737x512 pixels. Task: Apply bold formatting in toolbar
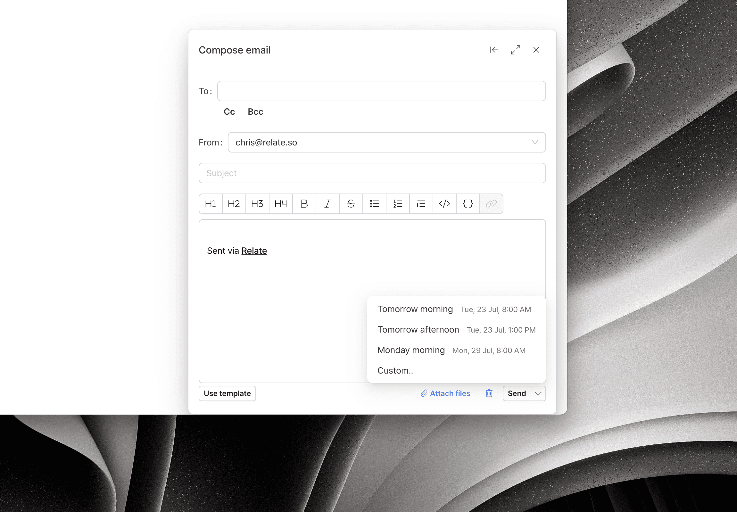[x=304, y=204]
